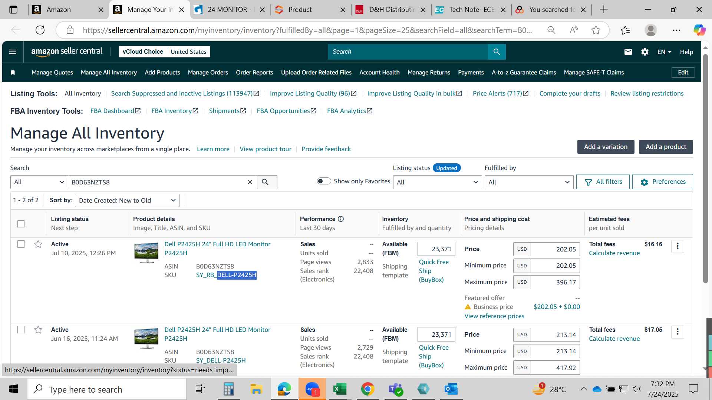The width and height of the screenshot is (712, 400).
Task: Open the browser profile avatar
Action: [651, 30]
